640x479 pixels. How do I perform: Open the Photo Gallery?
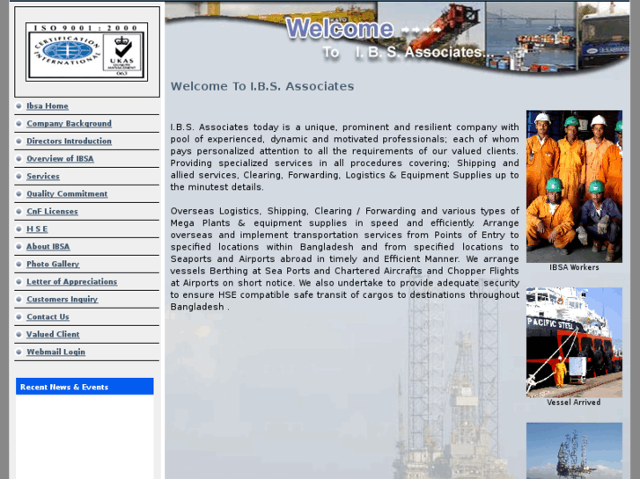53,264
